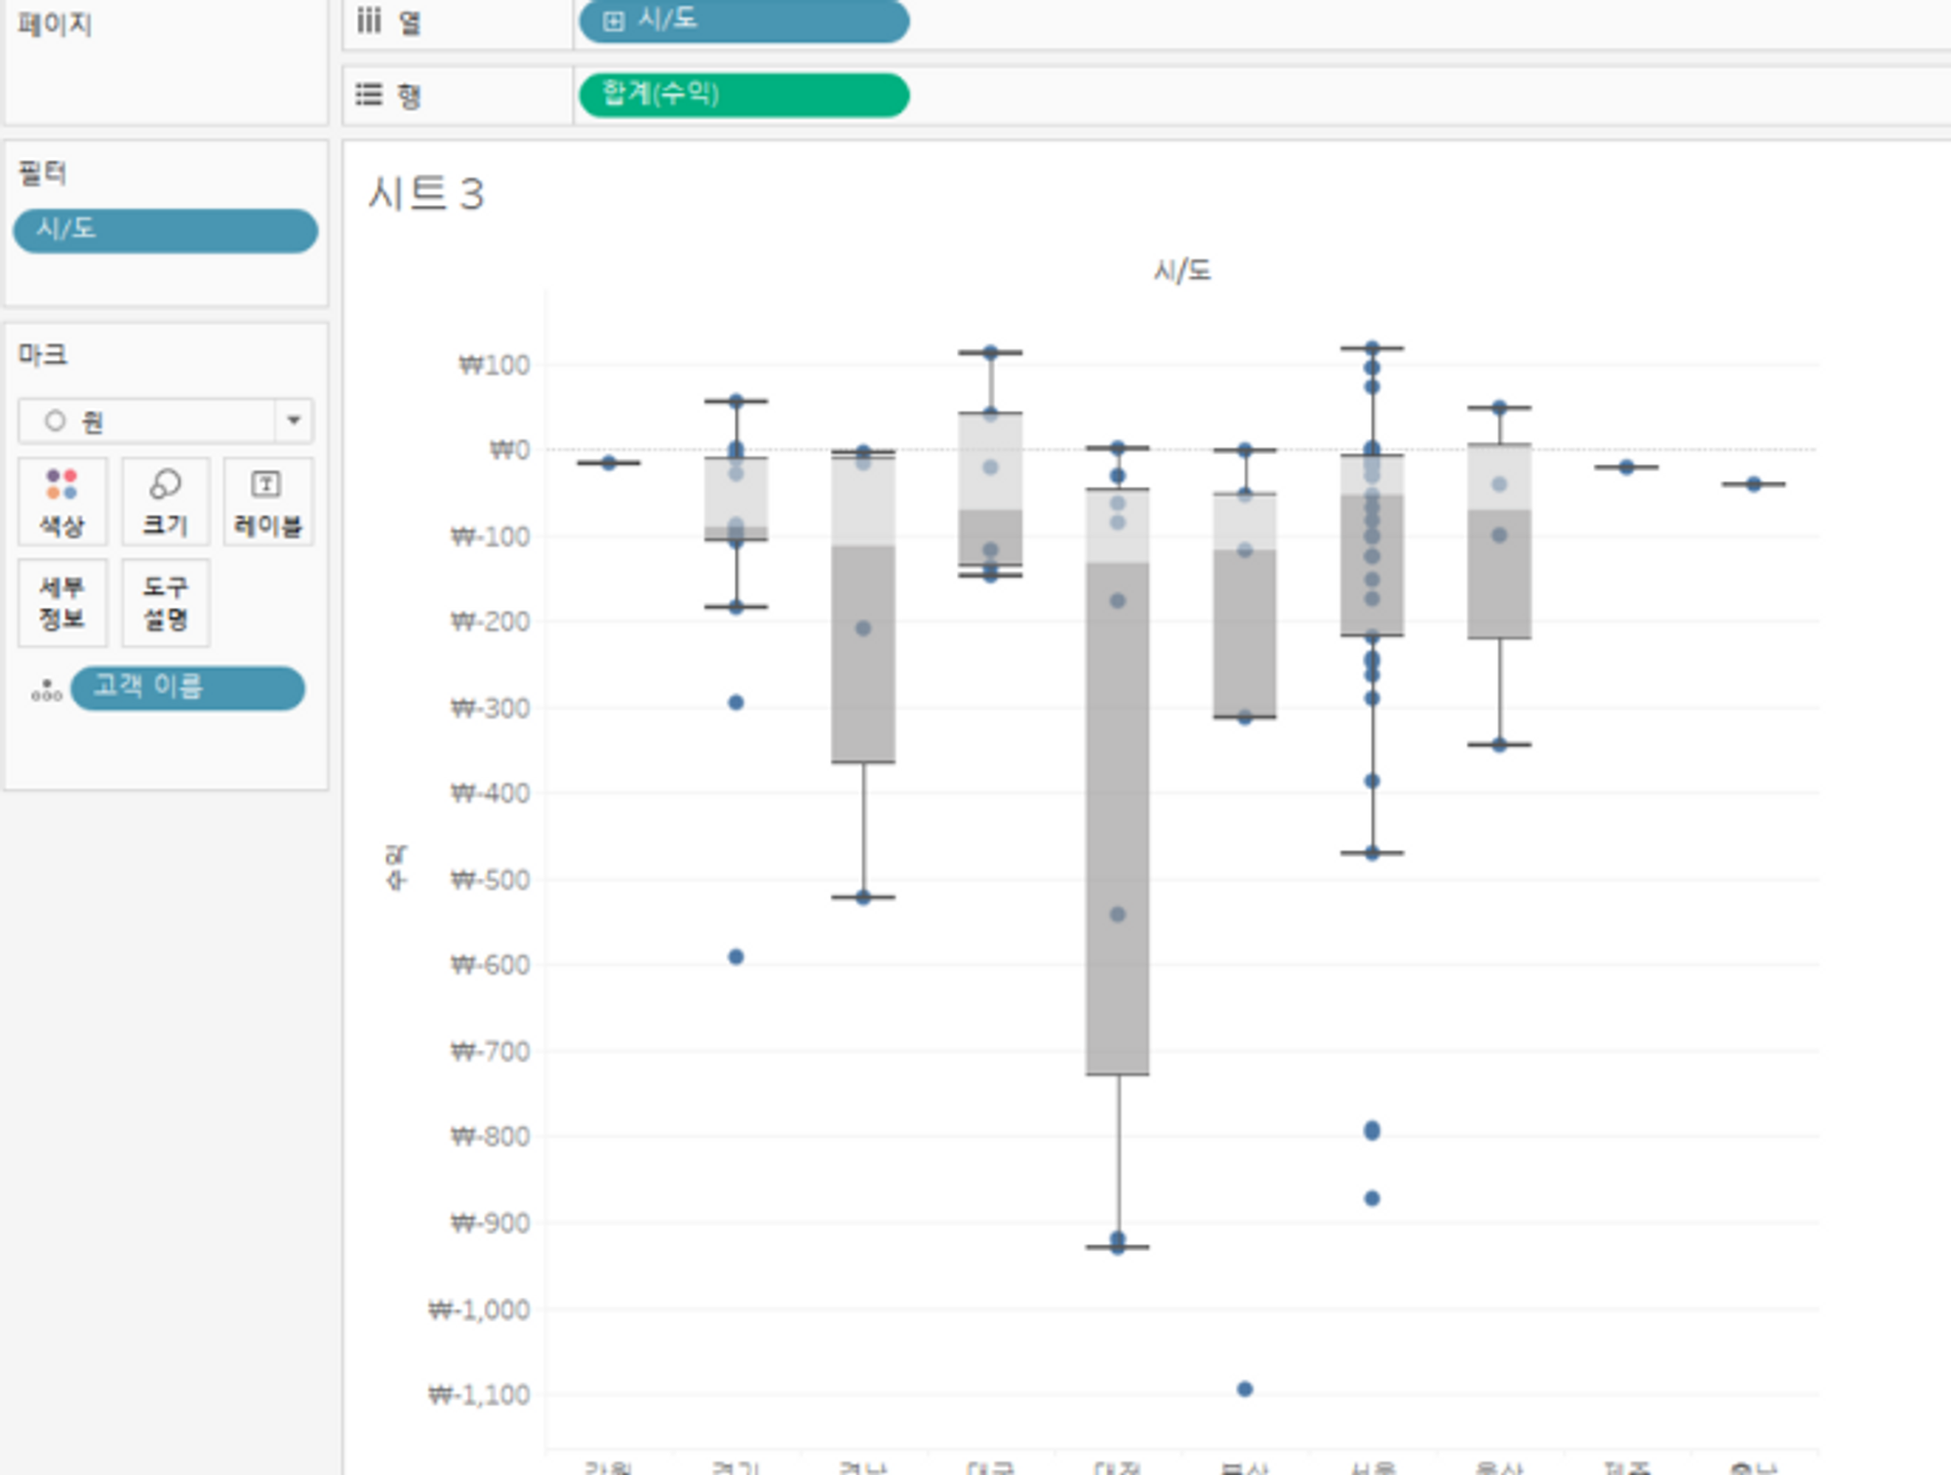Click the 세부 정보 detail button
Image resolution: width=1951 pixels, height=1475 pixels.
tap(61, 603)
